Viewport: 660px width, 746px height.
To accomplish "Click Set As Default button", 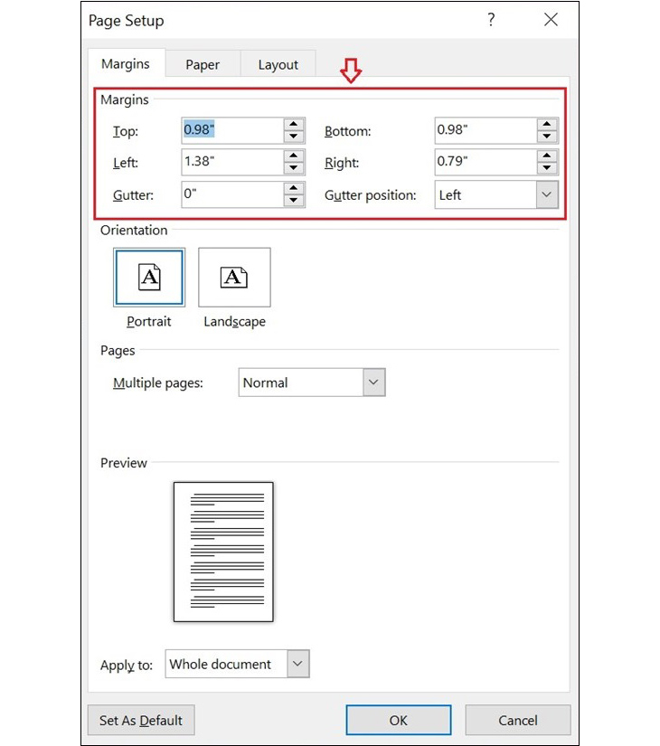I will tap(141, 721).
